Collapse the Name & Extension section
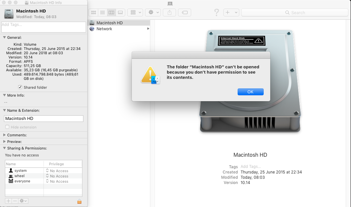The image size is (351, 207). (4, 110)
